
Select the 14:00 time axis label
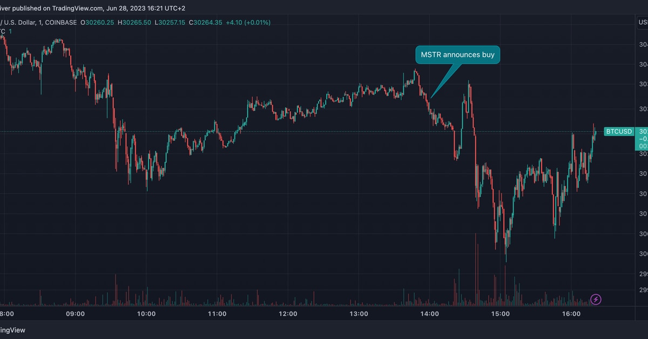(429, 314)
